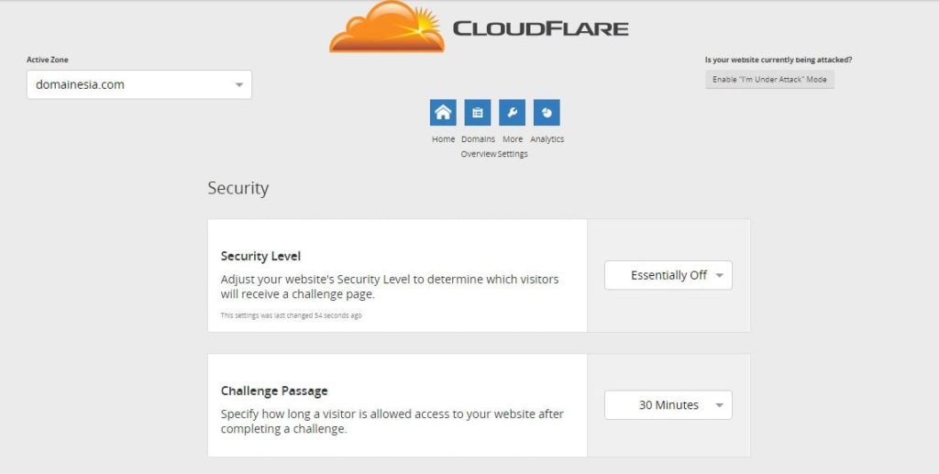
Task: Click the Security Level setting title
Action: point(260,257)
